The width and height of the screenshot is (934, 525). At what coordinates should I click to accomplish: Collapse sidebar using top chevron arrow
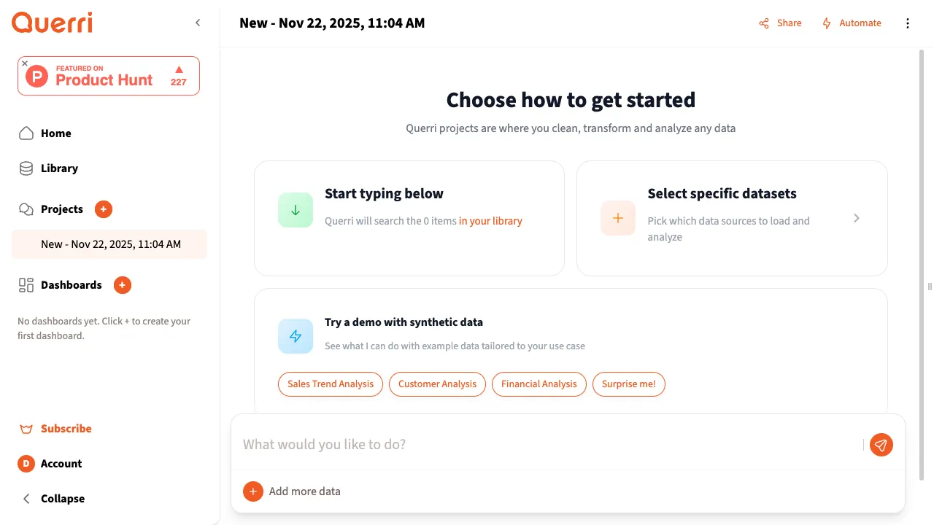(198, 23)
